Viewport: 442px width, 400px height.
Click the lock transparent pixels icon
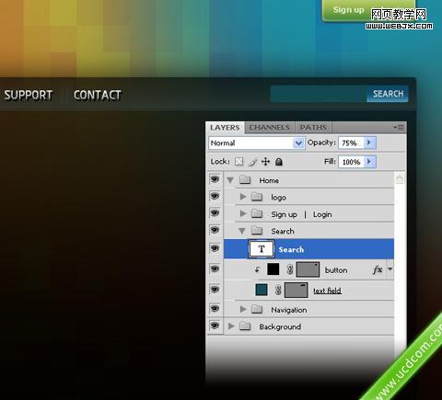(x=238, y=162)
